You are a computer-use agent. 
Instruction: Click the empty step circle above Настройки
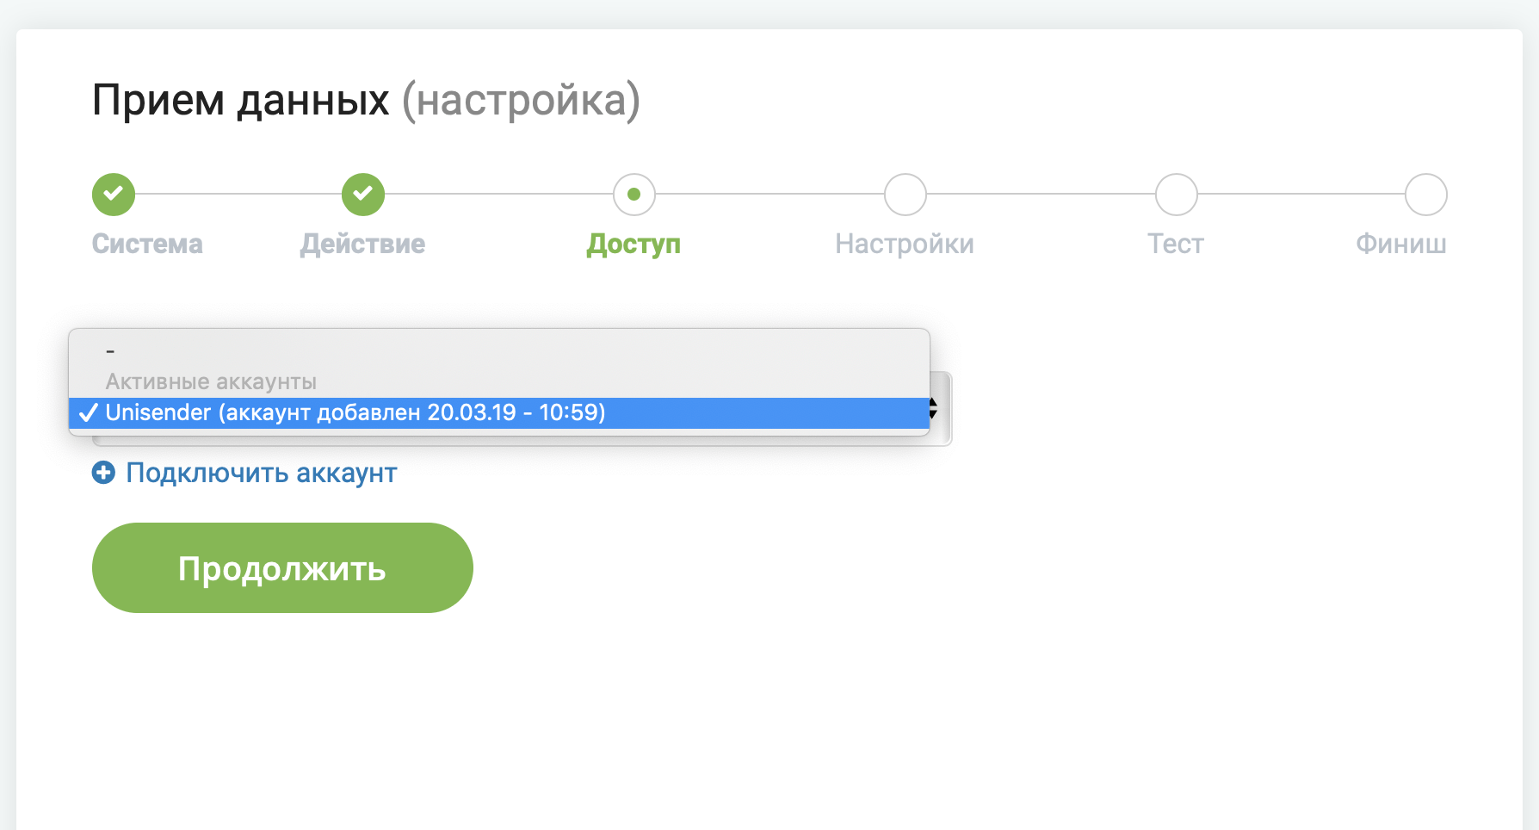905,195
